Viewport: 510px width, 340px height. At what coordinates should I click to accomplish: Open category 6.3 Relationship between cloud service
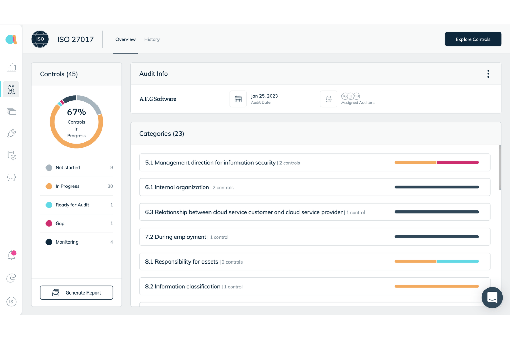(x=315, y=212)
